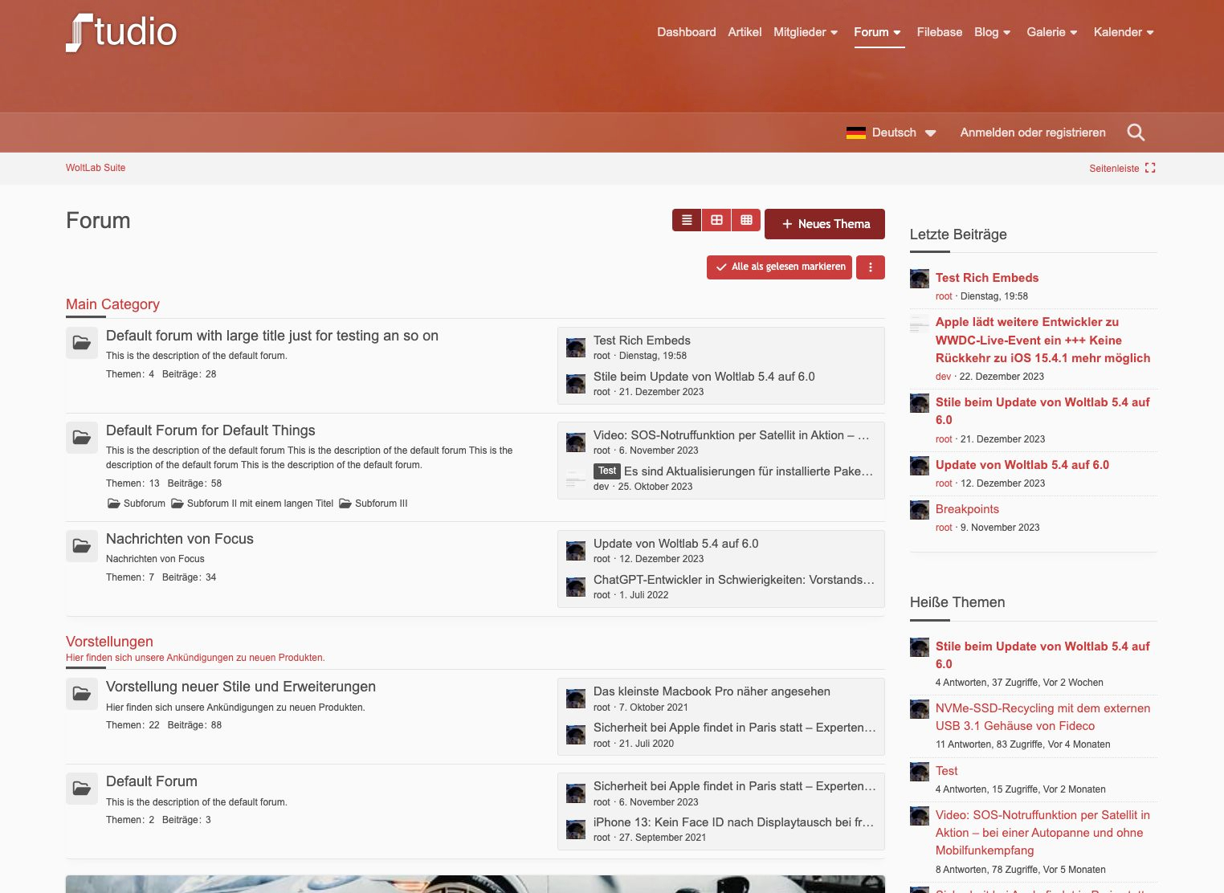Open WoltLab Suite breadcrumb link
Image resolution: width=1224 pixels, height=893 pixels.
pos(96,168)
